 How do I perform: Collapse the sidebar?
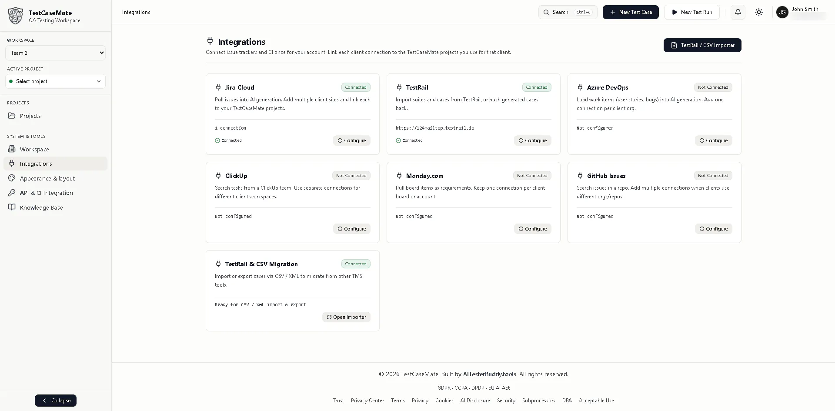pos(56,401)
